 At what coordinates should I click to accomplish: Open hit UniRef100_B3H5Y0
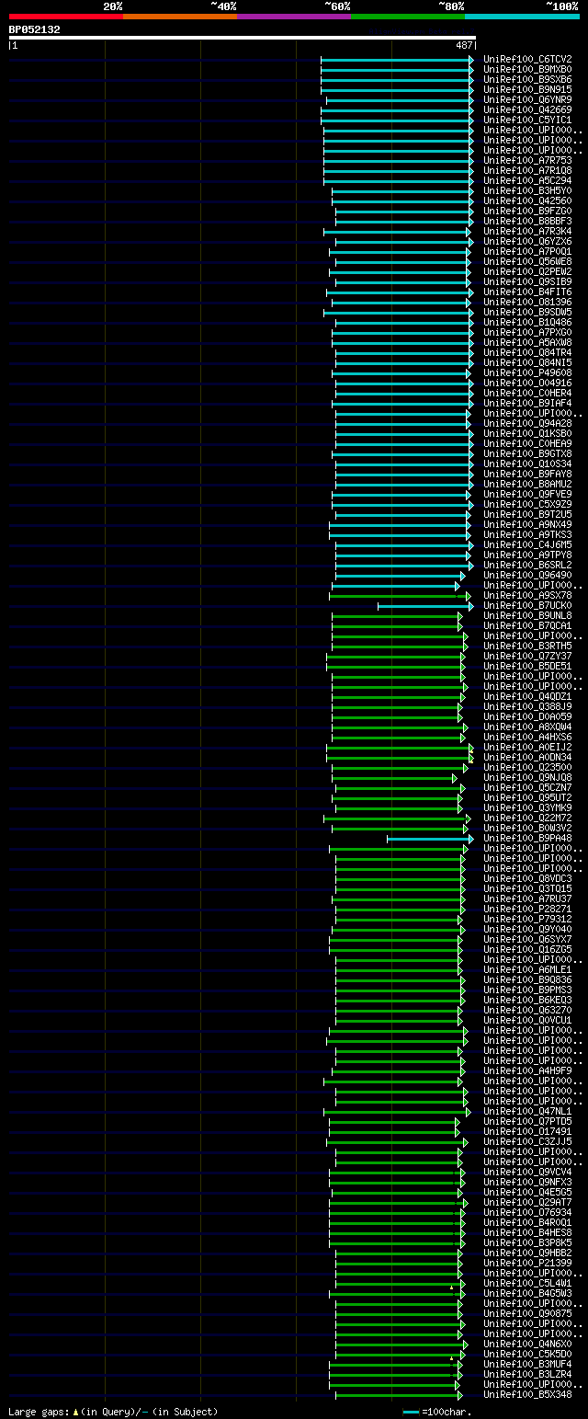pos(527,190)
